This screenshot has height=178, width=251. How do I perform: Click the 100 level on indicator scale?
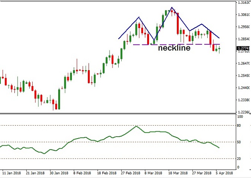click(240, 117)
